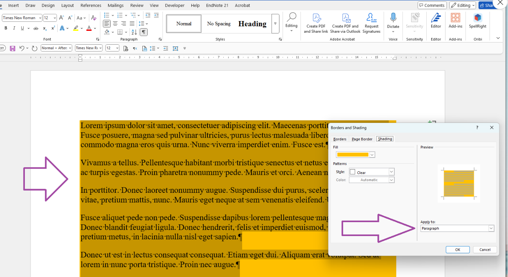Justify the paragraph text
The height and width of the screenshot is (277, 508).
[132, 23]
